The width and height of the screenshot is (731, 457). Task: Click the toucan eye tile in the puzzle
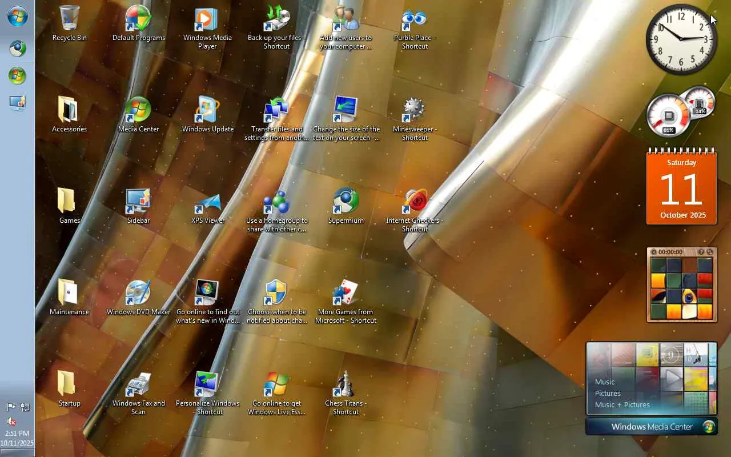pos(689,296)
